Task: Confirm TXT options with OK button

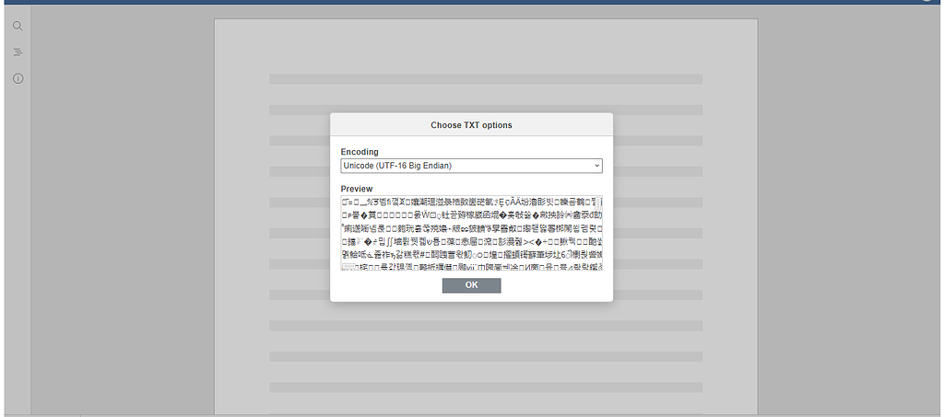Action: click(471, 285)
